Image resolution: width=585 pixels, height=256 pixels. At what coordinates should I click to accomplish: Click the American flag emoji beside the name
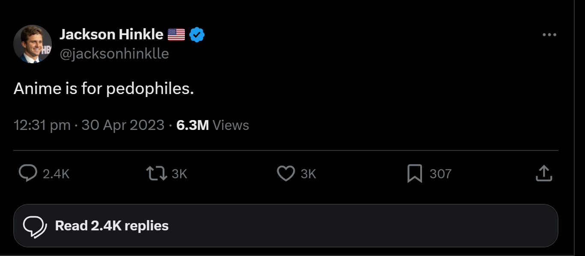pos(176,35)
